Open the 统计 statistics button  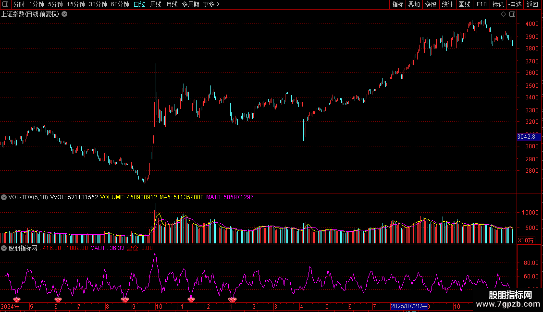coord(447,4)
